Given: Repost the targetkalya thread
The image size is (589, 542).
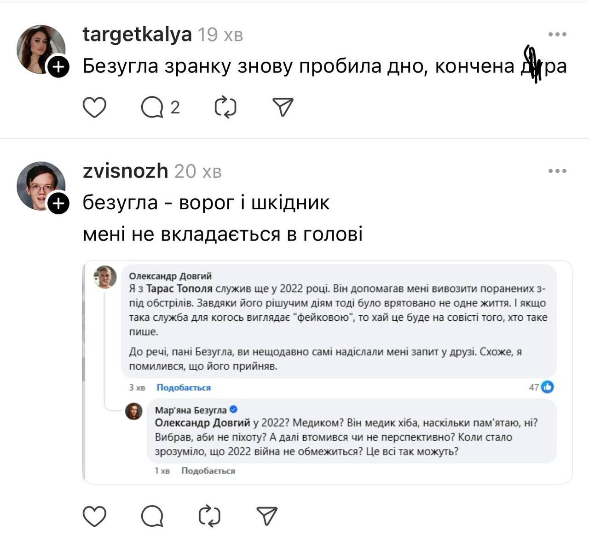Looking at the screenshot, I should pyautogui.click(x=225, y=107).
